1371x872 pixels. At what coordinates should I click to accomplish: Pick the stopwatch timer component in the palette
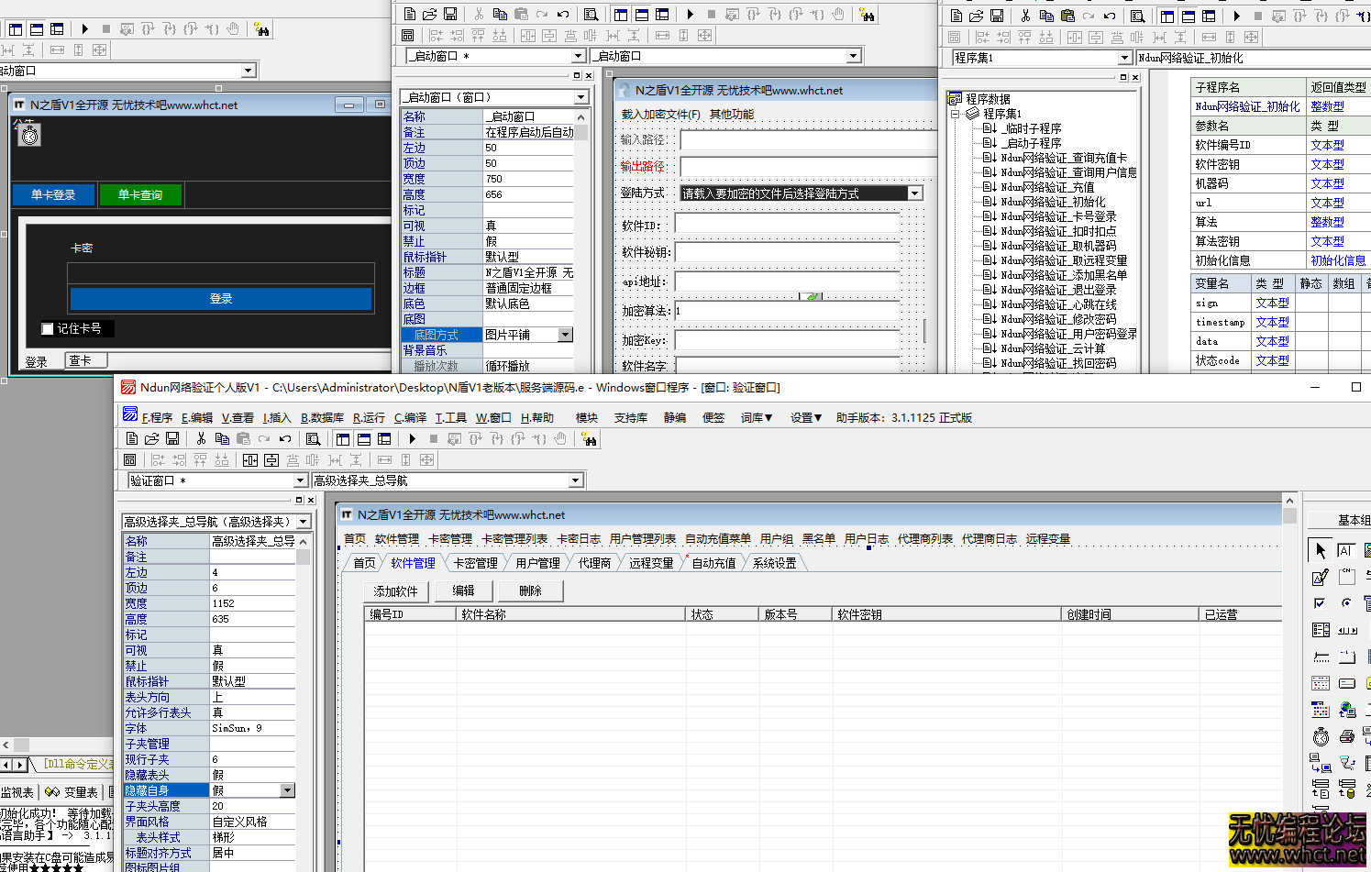point(1321,736)
